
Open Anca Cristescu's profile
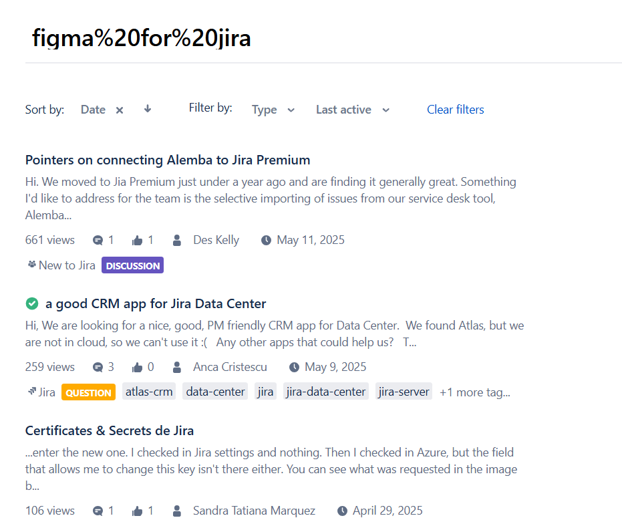click(230, 367)
